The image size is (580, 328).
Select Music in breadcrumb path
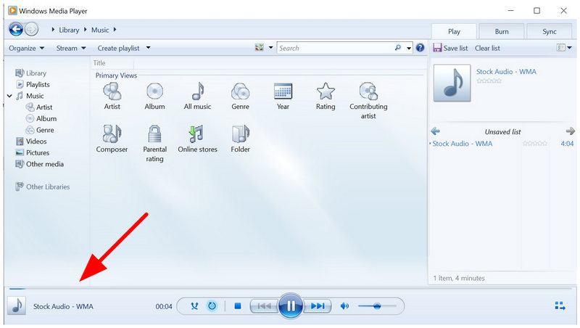pyautogui.click(x=100, y=30)
